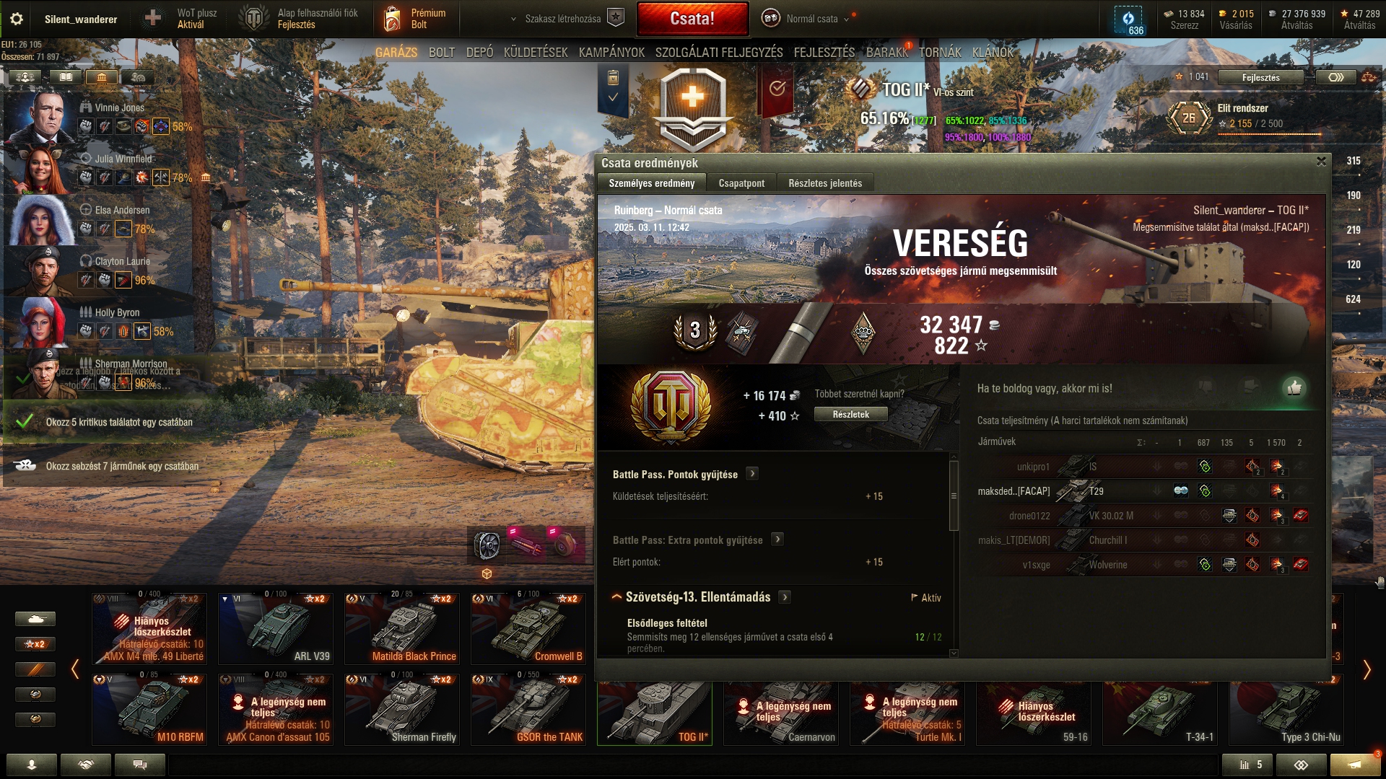Toggle the orange stripe favorites filter

[x=35, y=669]
